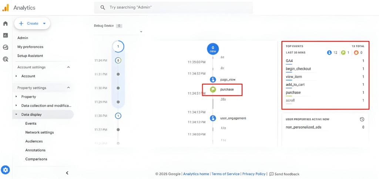The height and width of the screenshot is (179, 379).
Task: Collapse the Account settings section
Action: click(68, 67)
